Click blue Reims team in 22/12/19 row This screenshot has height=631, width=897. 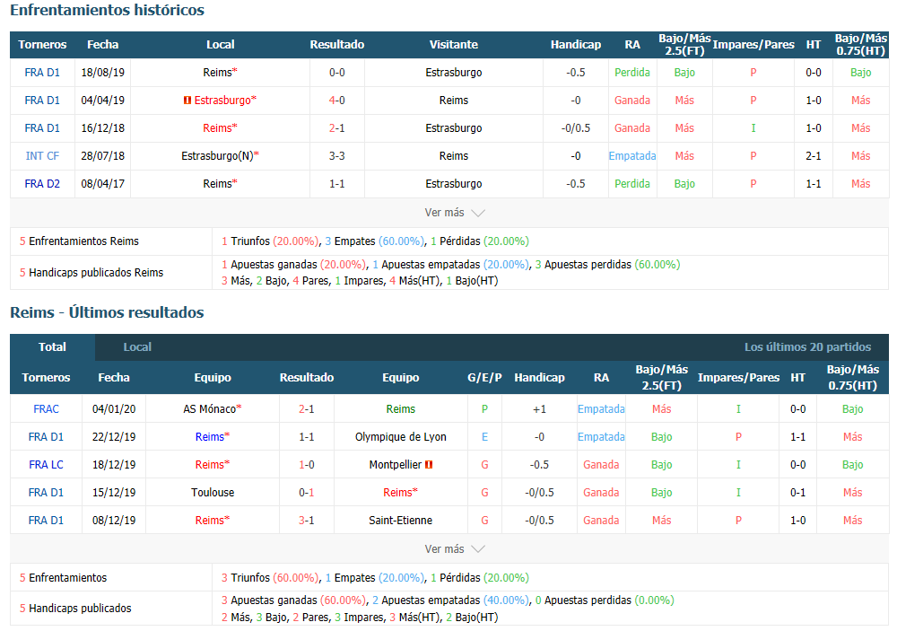209,437
